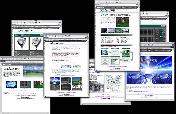This screenshot has width=176, height=114.
Task: Click the Mail icon in the tall headline window
Action: [x=120, y=2]
